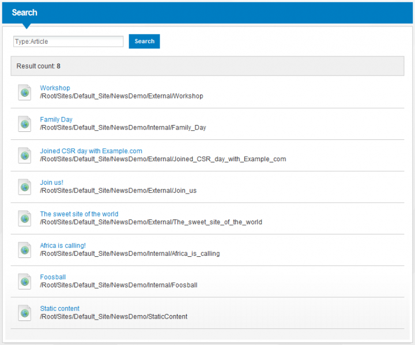The image size is (415, 345).
Task: Select path text ending in External/Join_us
Action: click(118, 191)
